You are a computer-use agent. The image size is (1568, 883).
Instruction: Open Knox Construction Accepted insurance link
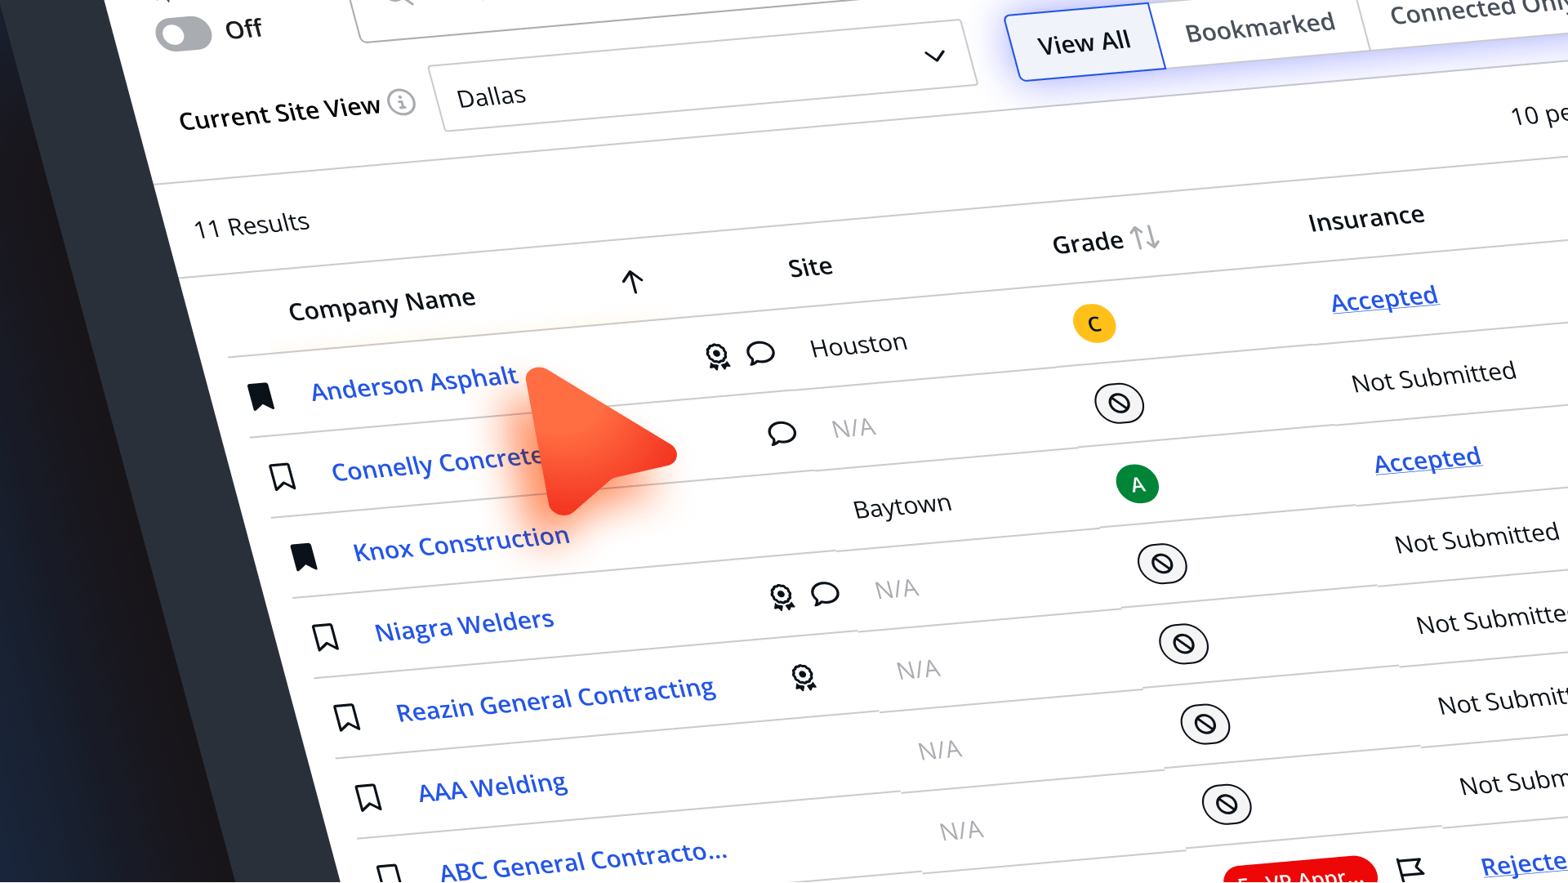1428,459
